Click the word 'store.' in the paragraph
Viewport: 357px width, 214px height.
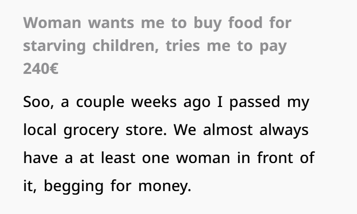146,130
